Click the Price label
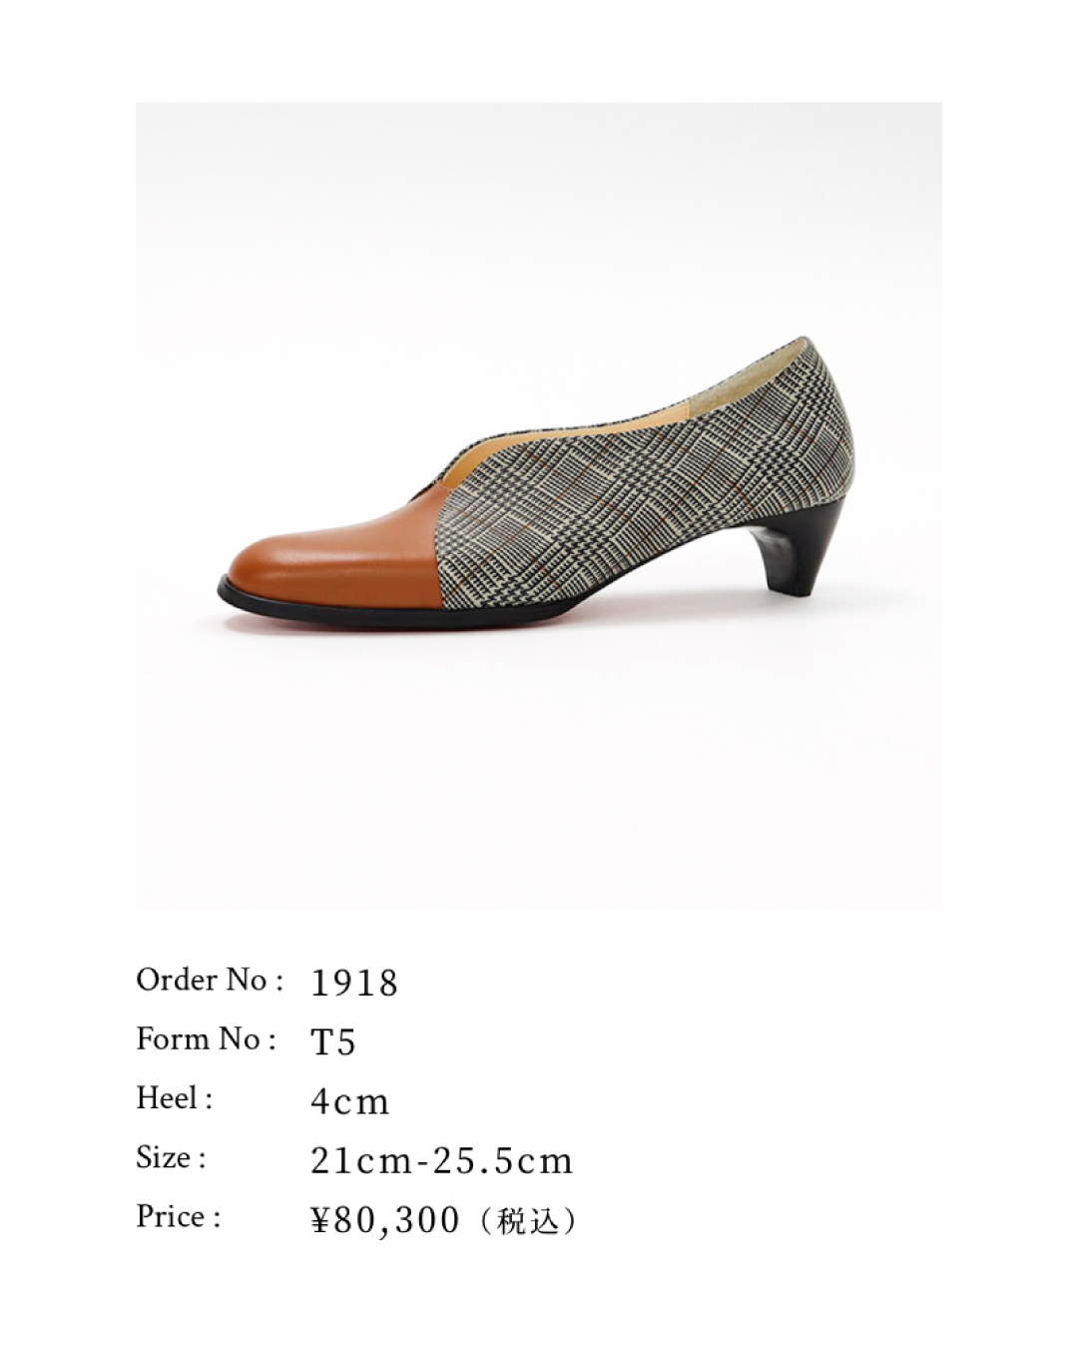The height and width of the screenshot is (1348, 1078). coord(179,1217)
